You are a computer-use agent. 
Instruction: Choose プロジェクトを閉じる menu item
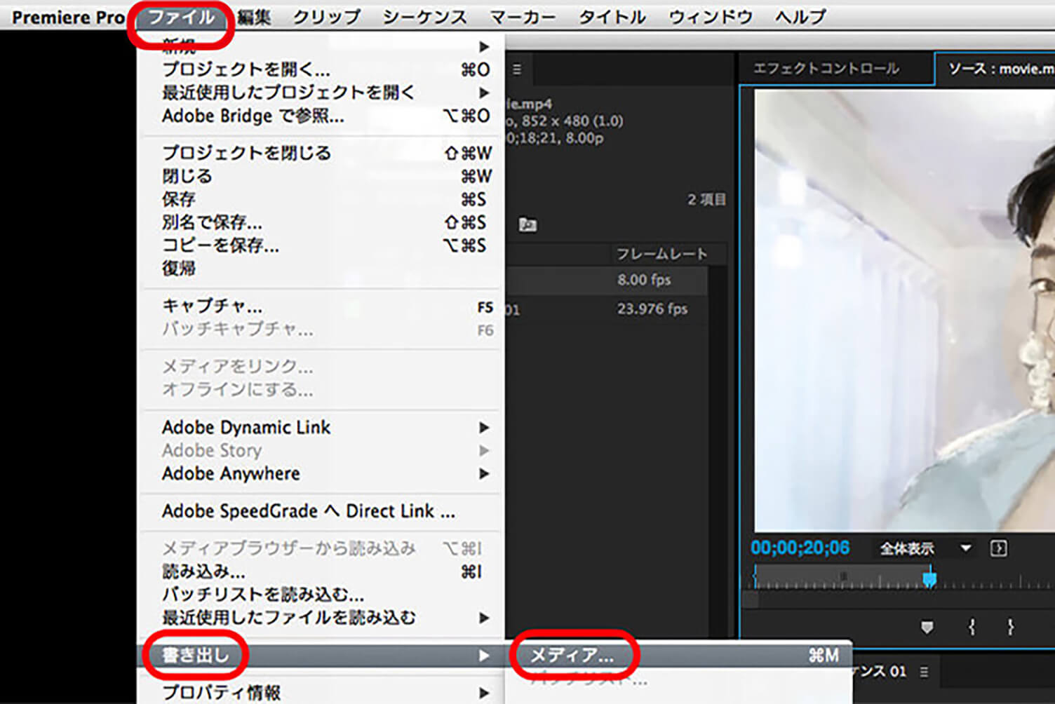pyautogui.click(x=321, y=153)
